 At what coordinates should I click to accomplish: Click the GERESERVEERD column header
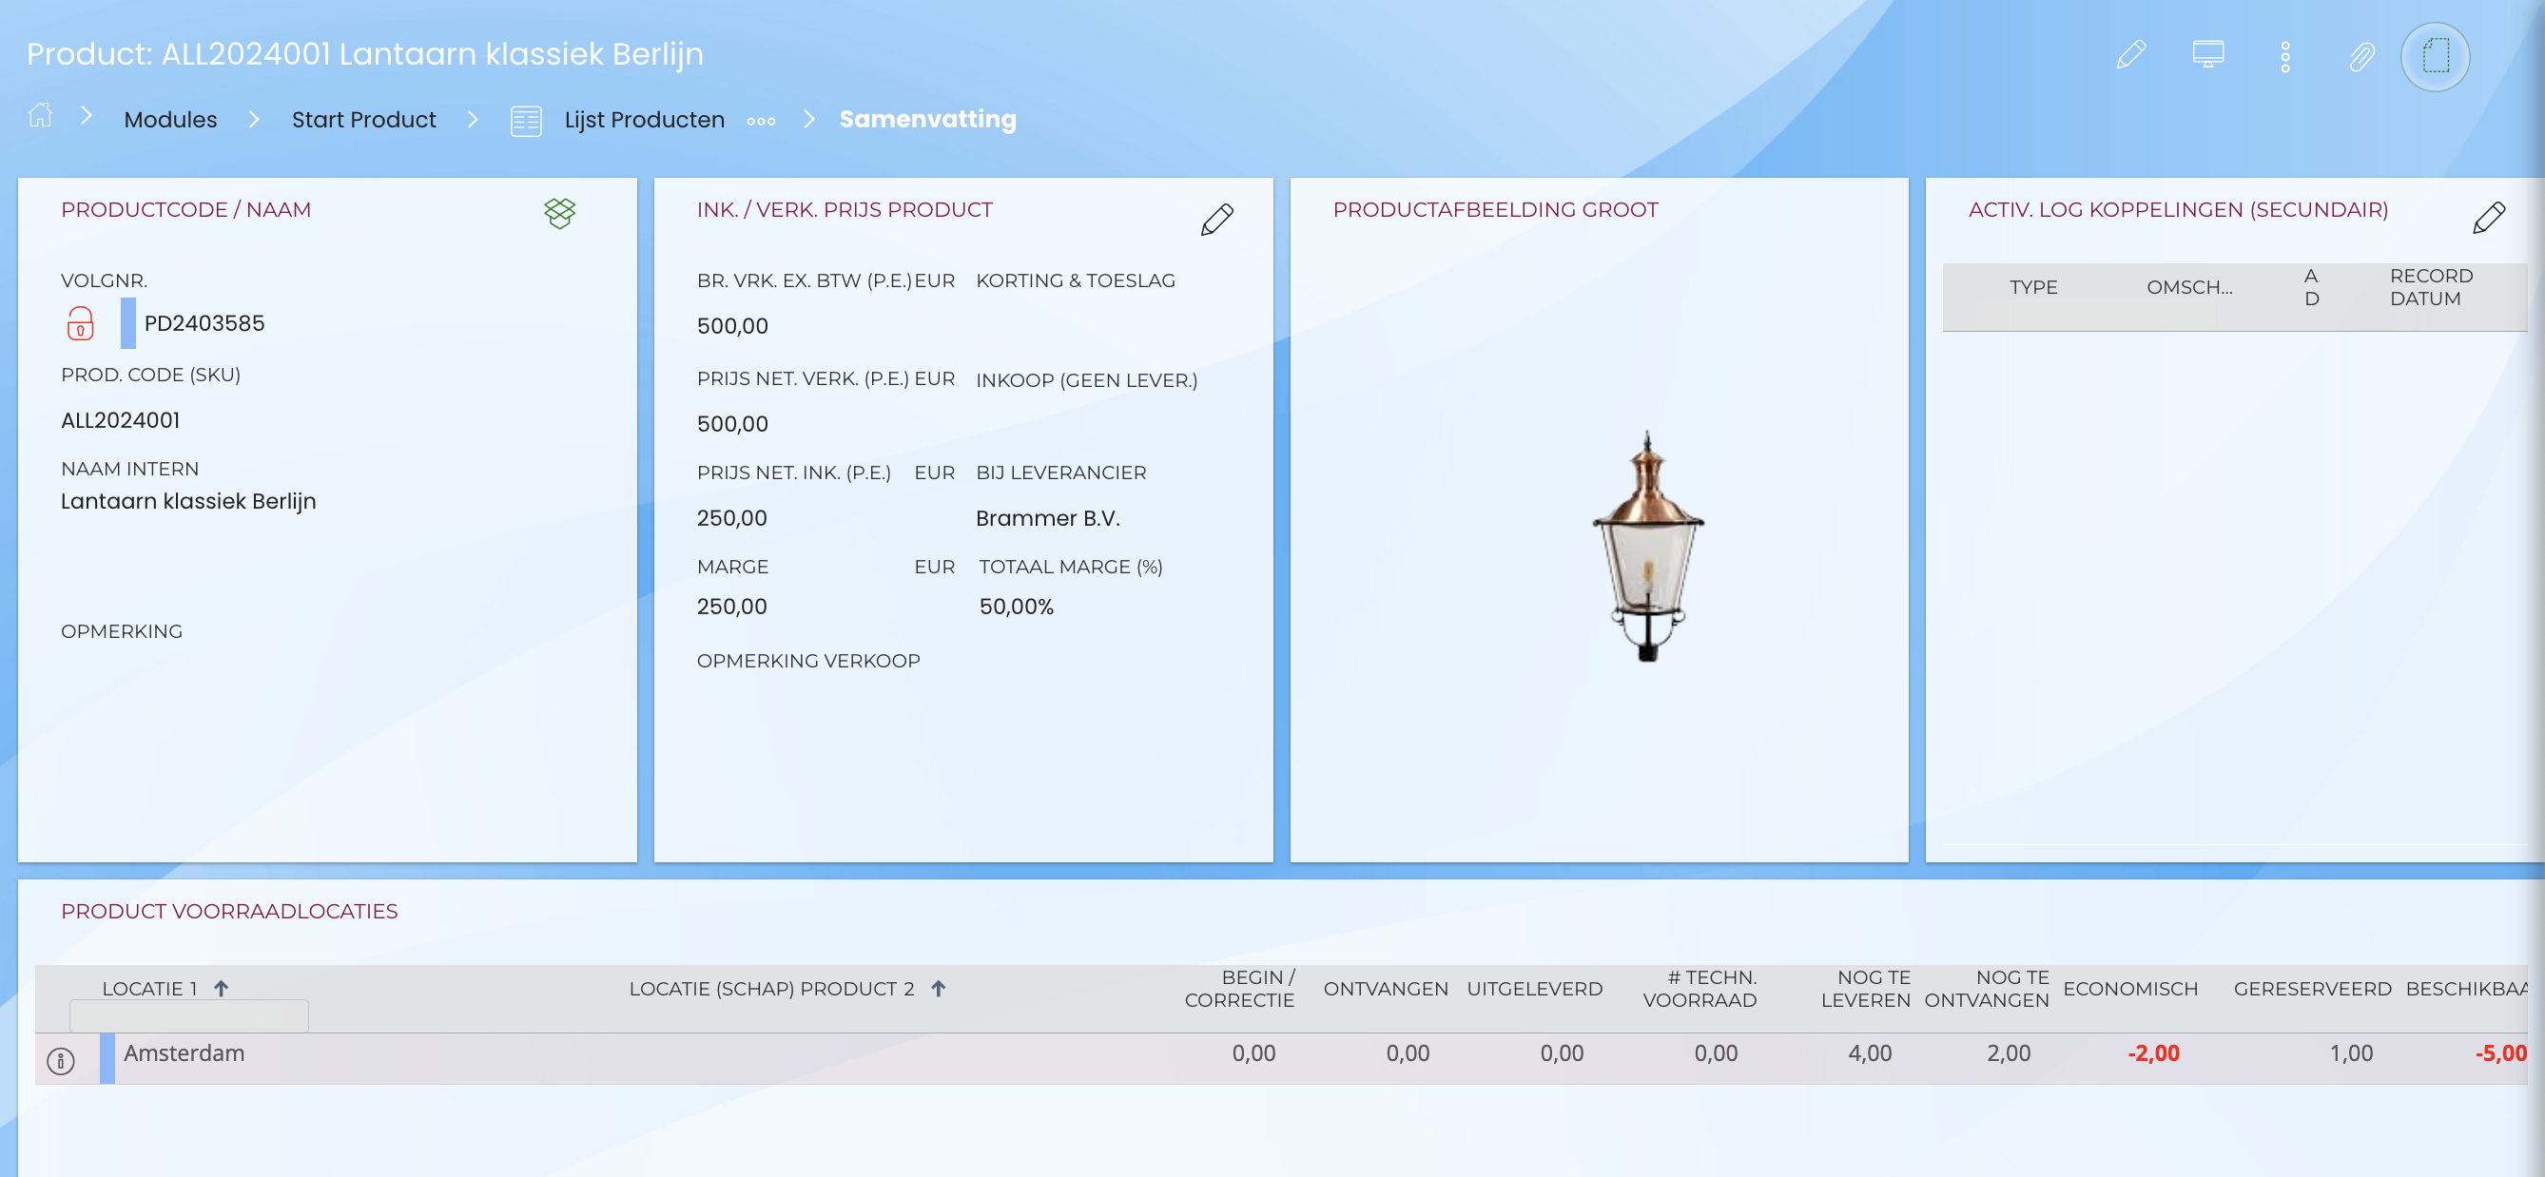coord(2312,990)
